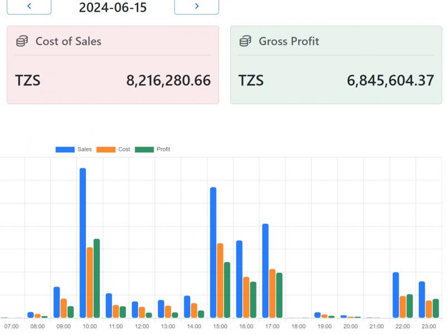Click the coins icon beside Cost of Sales

(x=22, y=41)
